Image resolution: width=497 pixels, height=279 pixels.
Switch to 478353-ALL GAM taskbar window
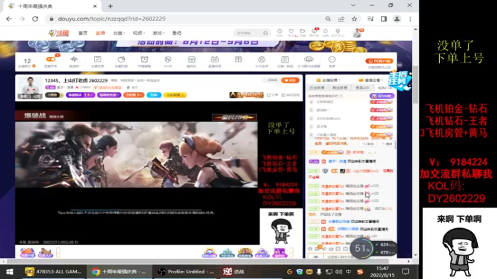tap(53, 272)
